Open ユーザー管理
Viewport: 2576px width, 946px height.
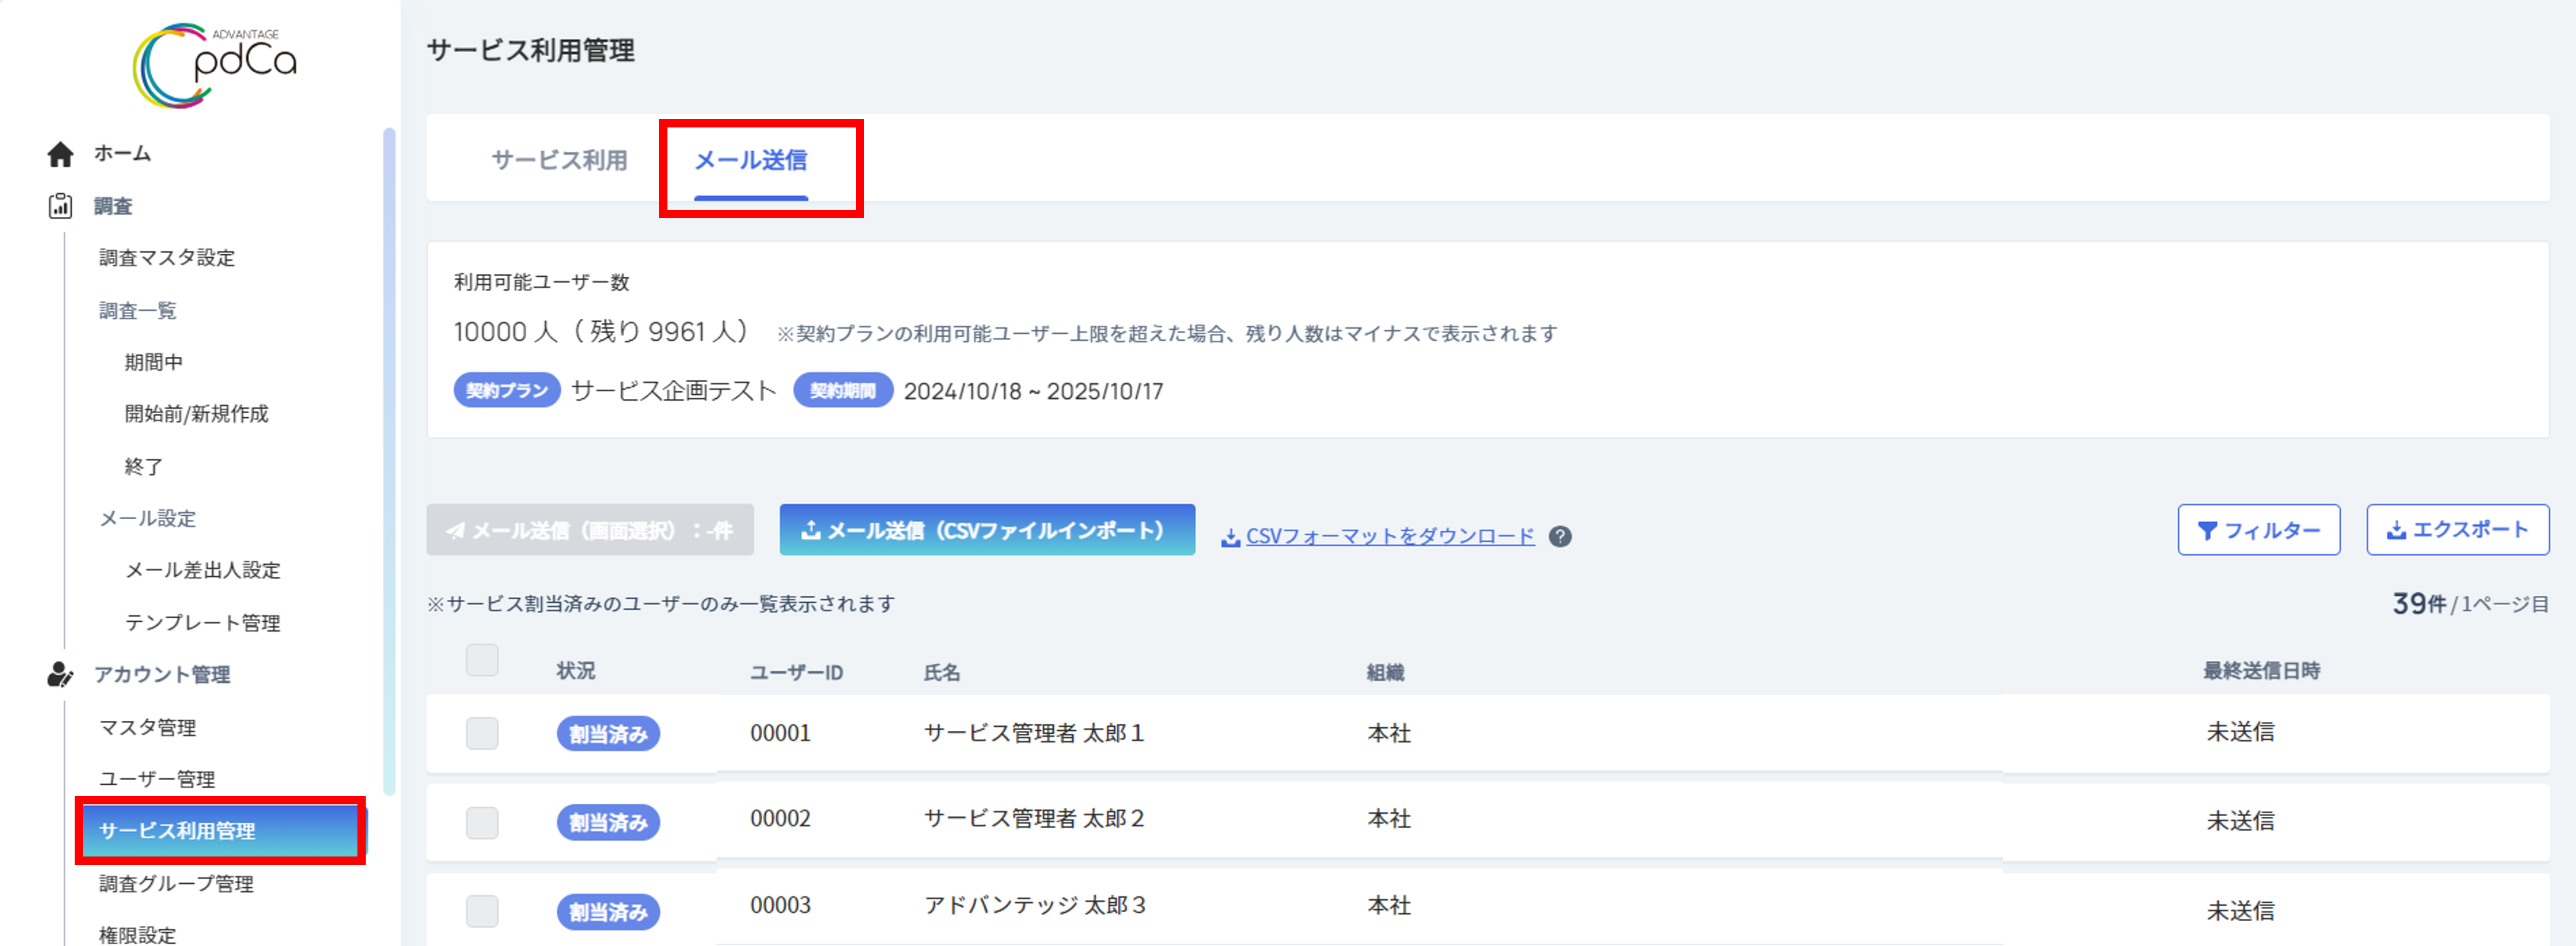[157, 779]
